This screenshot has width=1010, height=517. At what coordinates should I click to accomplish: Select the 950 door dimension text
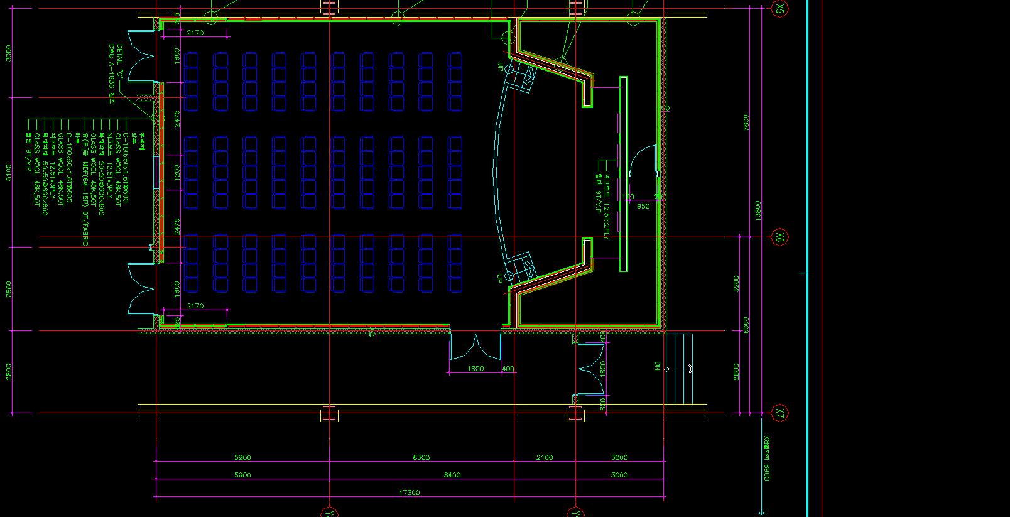click(643, 206)
